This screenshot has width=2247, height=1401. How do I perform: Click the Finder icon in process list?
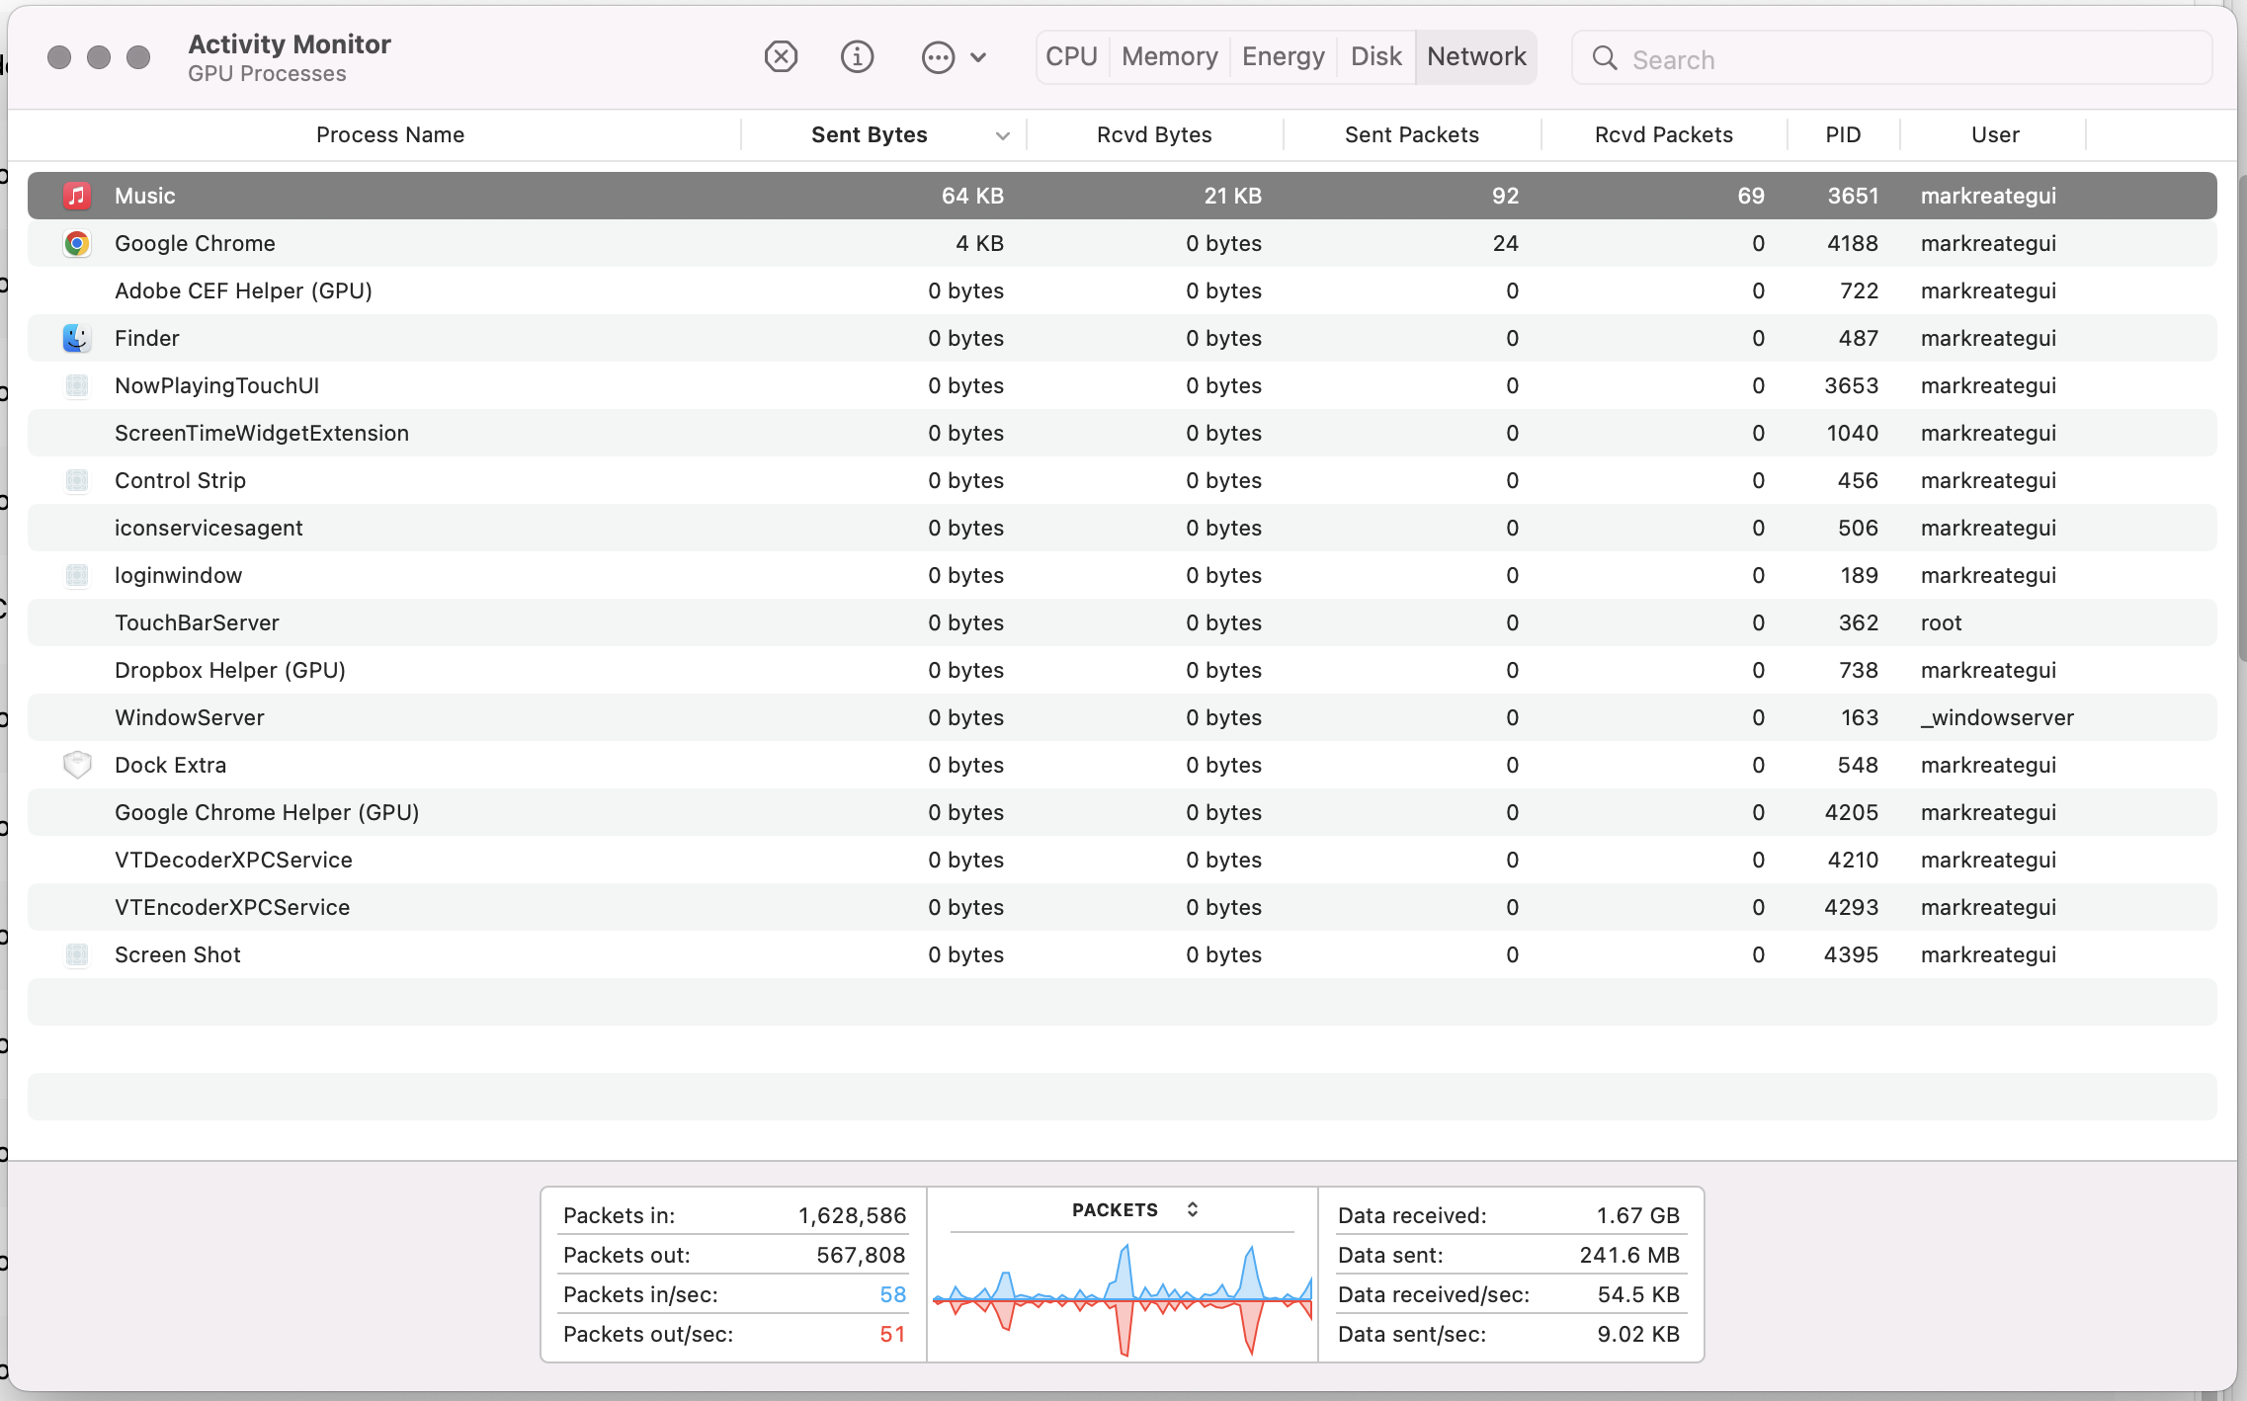(x=77, y=338)
